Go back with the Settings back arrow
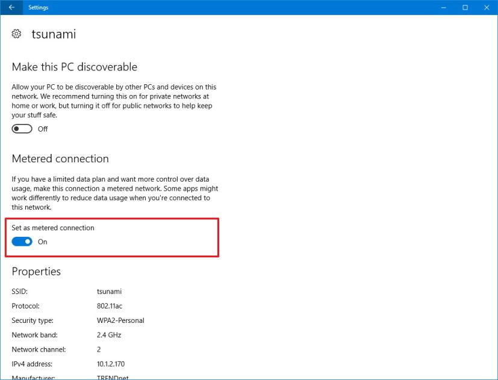 click(11, 7)
